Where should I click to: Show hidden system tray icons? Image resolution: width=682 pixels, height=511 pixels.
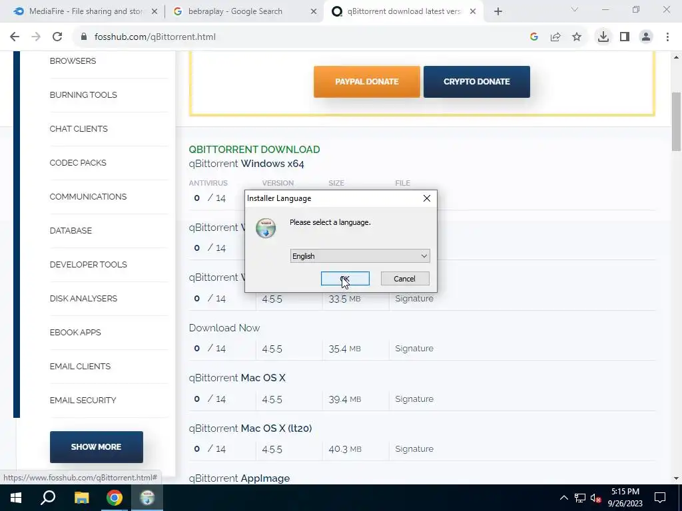[x=563, y=498]
